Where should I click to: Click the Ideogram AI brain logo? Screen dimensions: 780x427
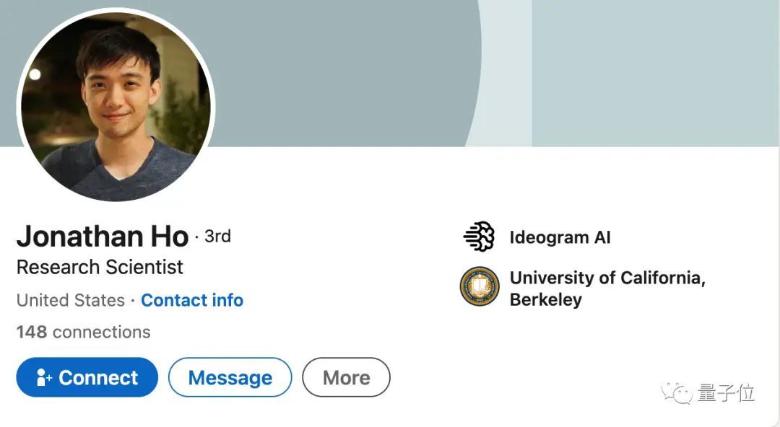click(479, 237)
